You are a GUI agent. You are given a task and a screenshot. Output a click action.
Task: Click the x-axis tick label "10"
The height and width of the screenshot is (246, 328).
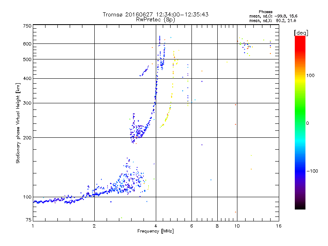pyautogui.click(x=237, y=226)
